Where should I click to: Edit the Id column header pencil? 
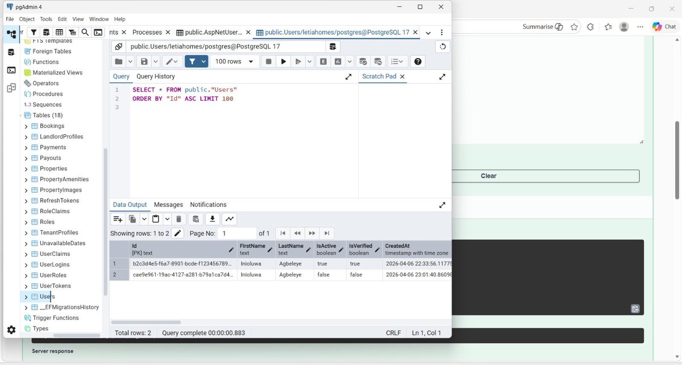(x=231, y=250)
